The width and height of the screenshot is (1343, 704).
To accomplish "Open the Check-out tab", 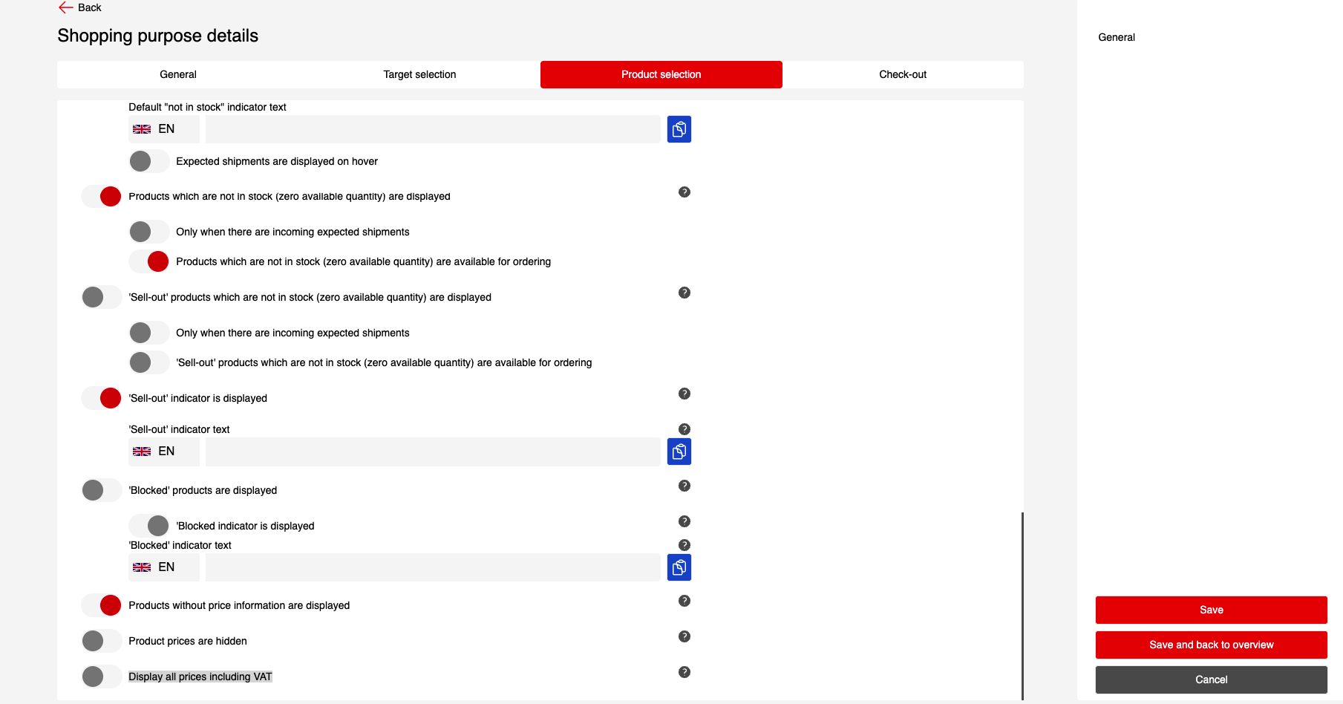I will click(902, 74).
